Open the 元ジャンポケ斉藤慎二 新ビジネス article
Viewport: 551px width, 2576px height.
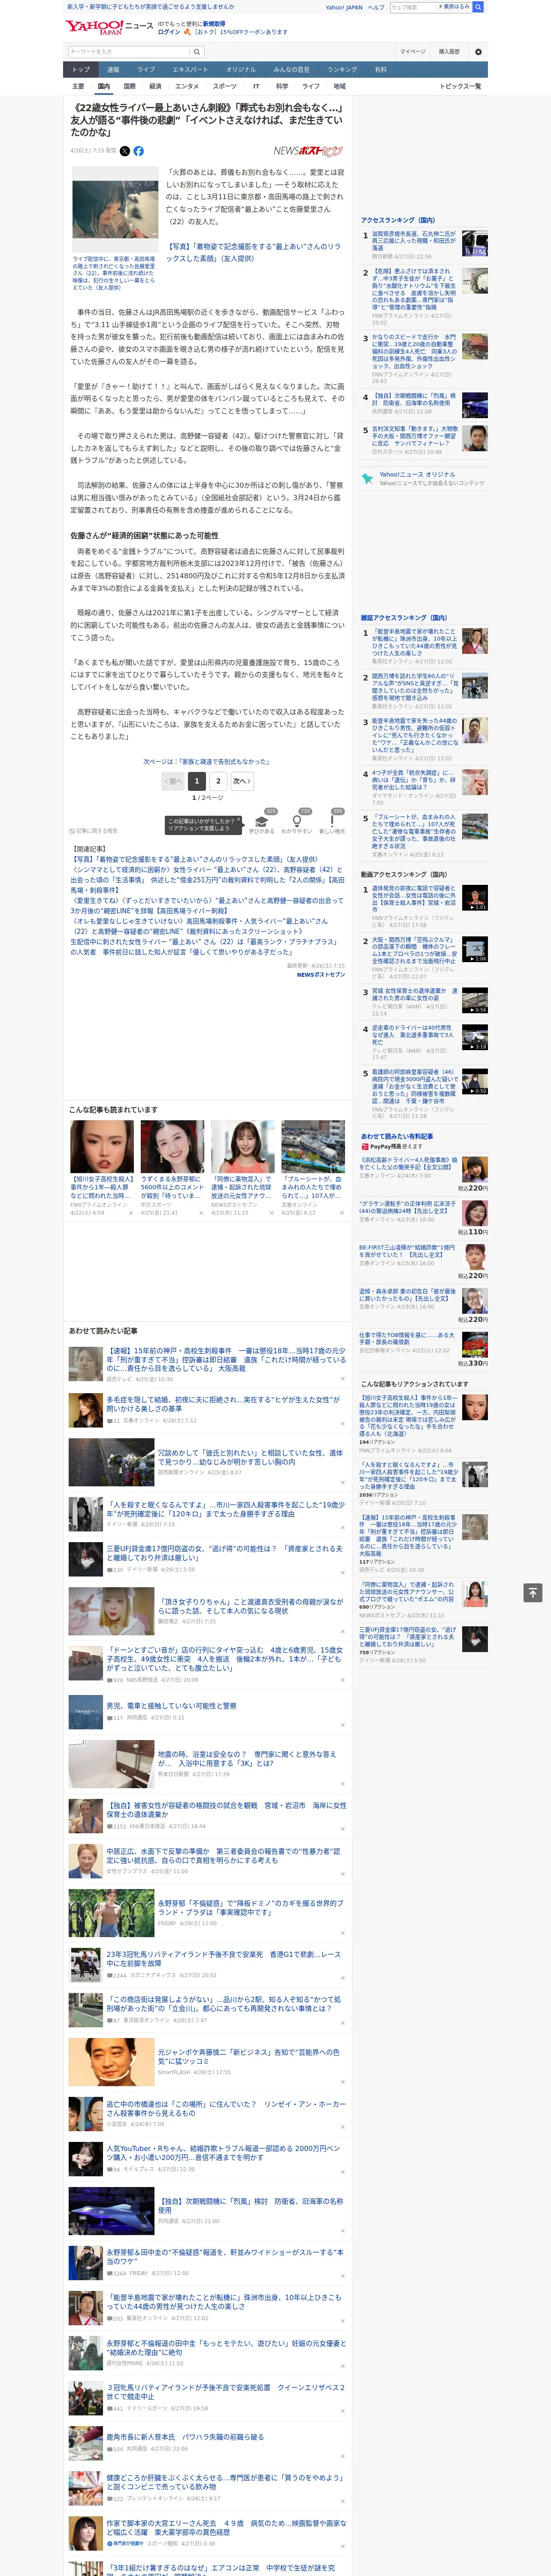tap(248, 2056)
